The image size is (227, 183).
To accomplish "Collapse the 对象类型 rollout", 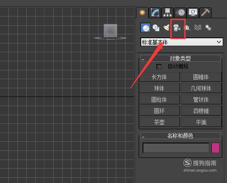I will tap(180, 58).
